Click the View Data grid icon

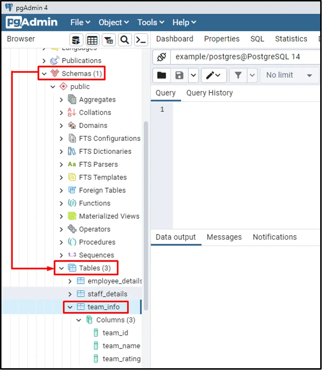pyautogui.click(x=92, y=40)
